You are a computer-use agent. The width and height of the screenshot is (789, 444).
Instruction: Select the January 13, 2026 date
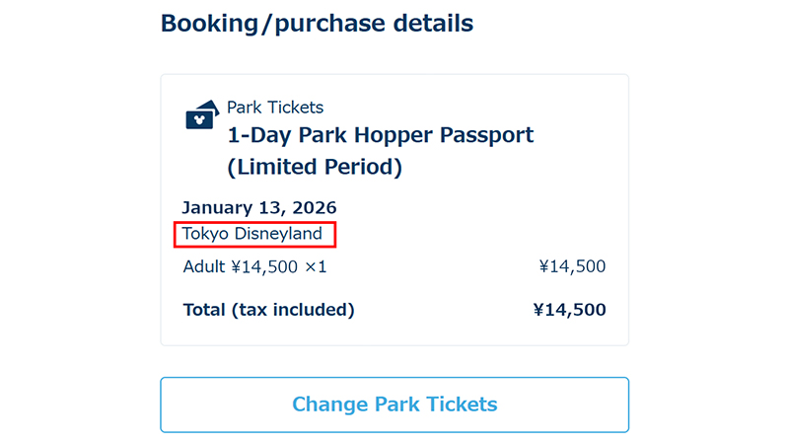point(259,208)
